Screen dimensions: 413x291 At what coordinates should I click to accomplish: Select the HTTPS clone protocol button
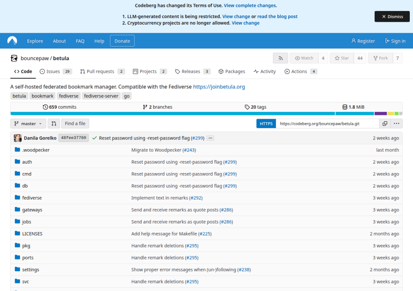tap(266, 124)
